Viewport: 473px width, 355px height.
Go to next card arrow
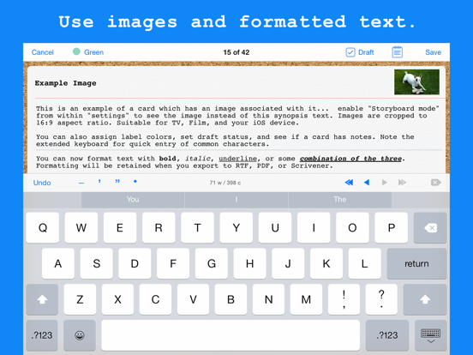click(x=384, y=183)
